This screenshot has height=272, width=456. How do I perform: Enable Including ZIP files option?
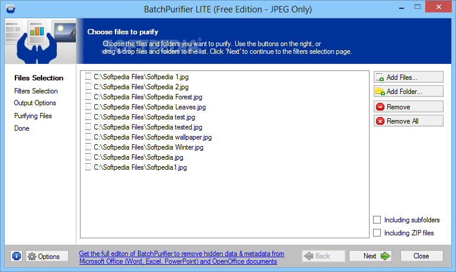point(377,232)
